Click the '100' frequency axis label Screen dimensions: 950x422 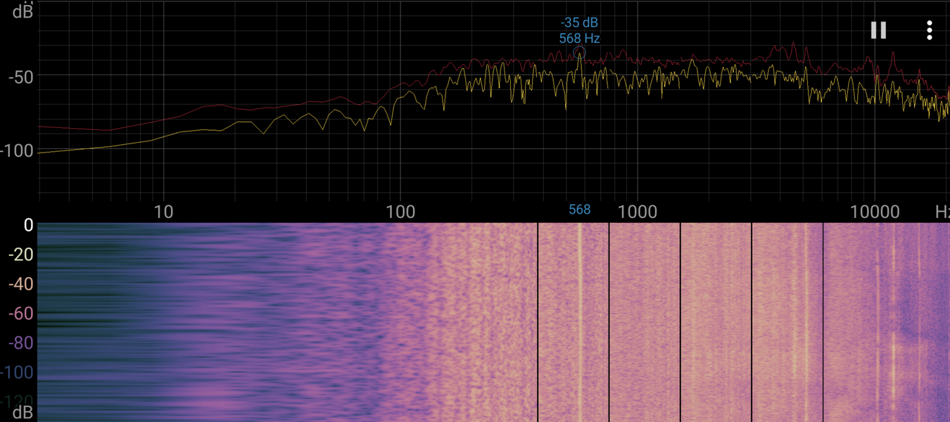click(x=400, y=212)
